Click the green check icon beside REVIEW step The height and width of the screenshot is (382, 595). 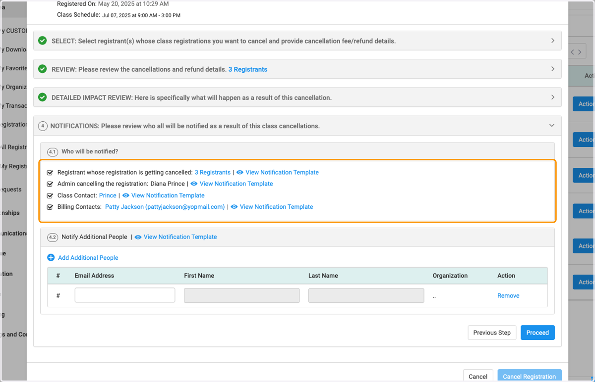click(43, 69)
